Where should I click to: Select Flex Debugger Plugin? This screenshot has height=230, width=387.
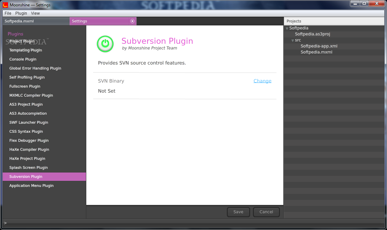pos(44,140)
